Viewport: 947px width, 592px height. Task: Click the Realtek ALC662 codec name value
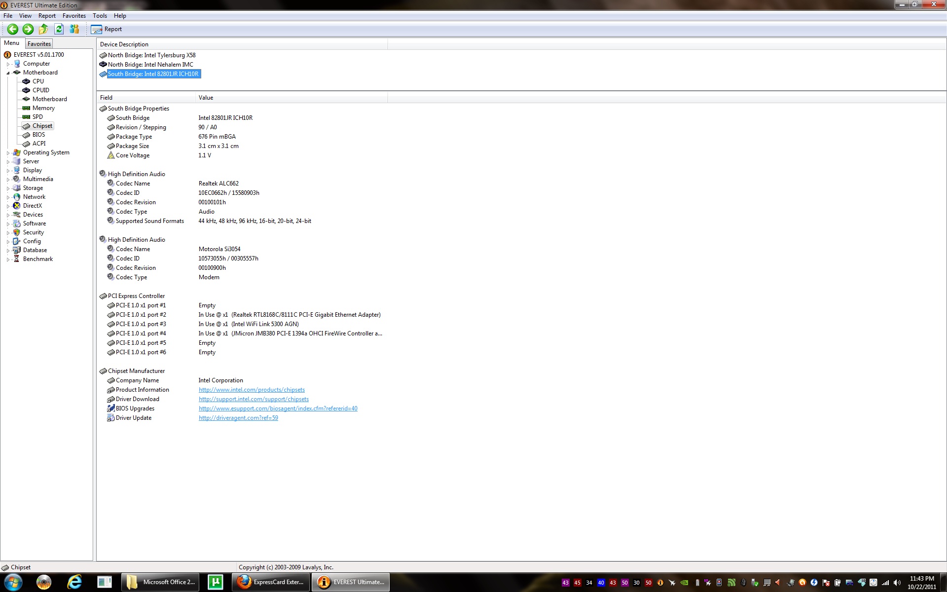point(219,184)
